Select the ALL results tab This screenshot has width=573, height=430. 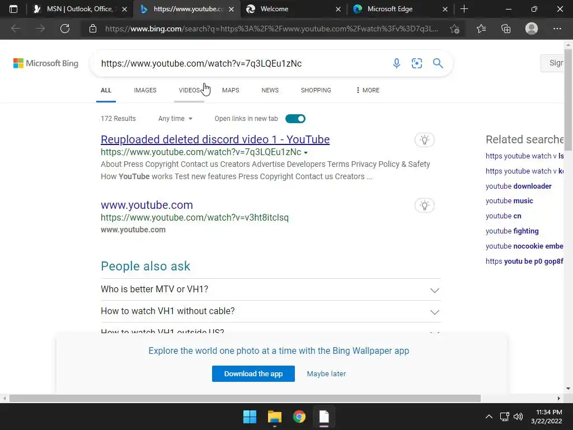point(106,90)
